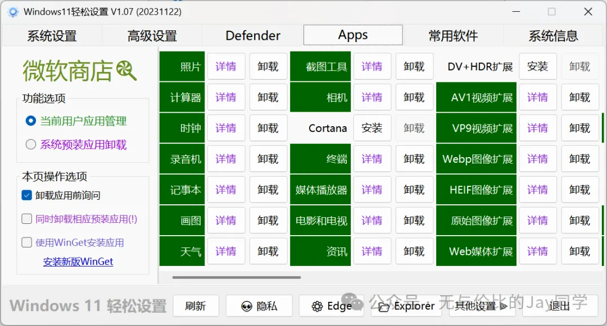View 详情 for AV1视频扩展
This screenshot has height=326, width=607.
538,97
